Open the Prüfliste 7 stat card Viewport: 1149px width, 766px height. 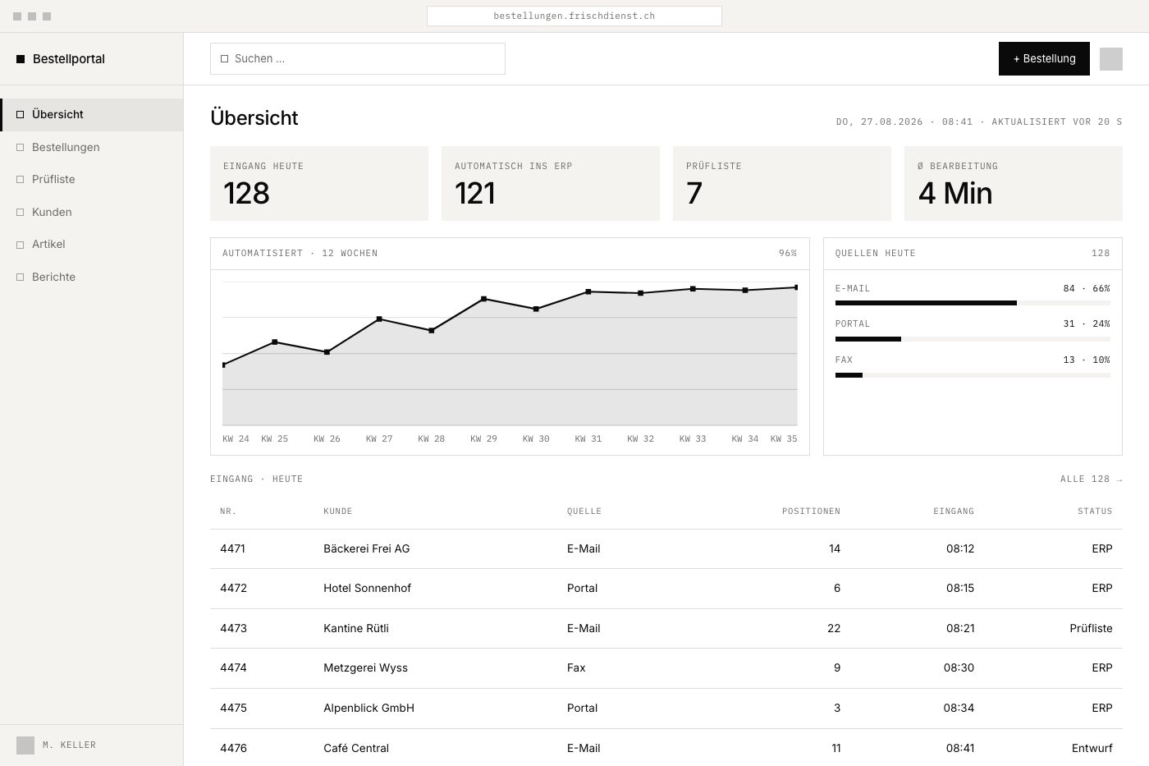click(x=782, y=184)
